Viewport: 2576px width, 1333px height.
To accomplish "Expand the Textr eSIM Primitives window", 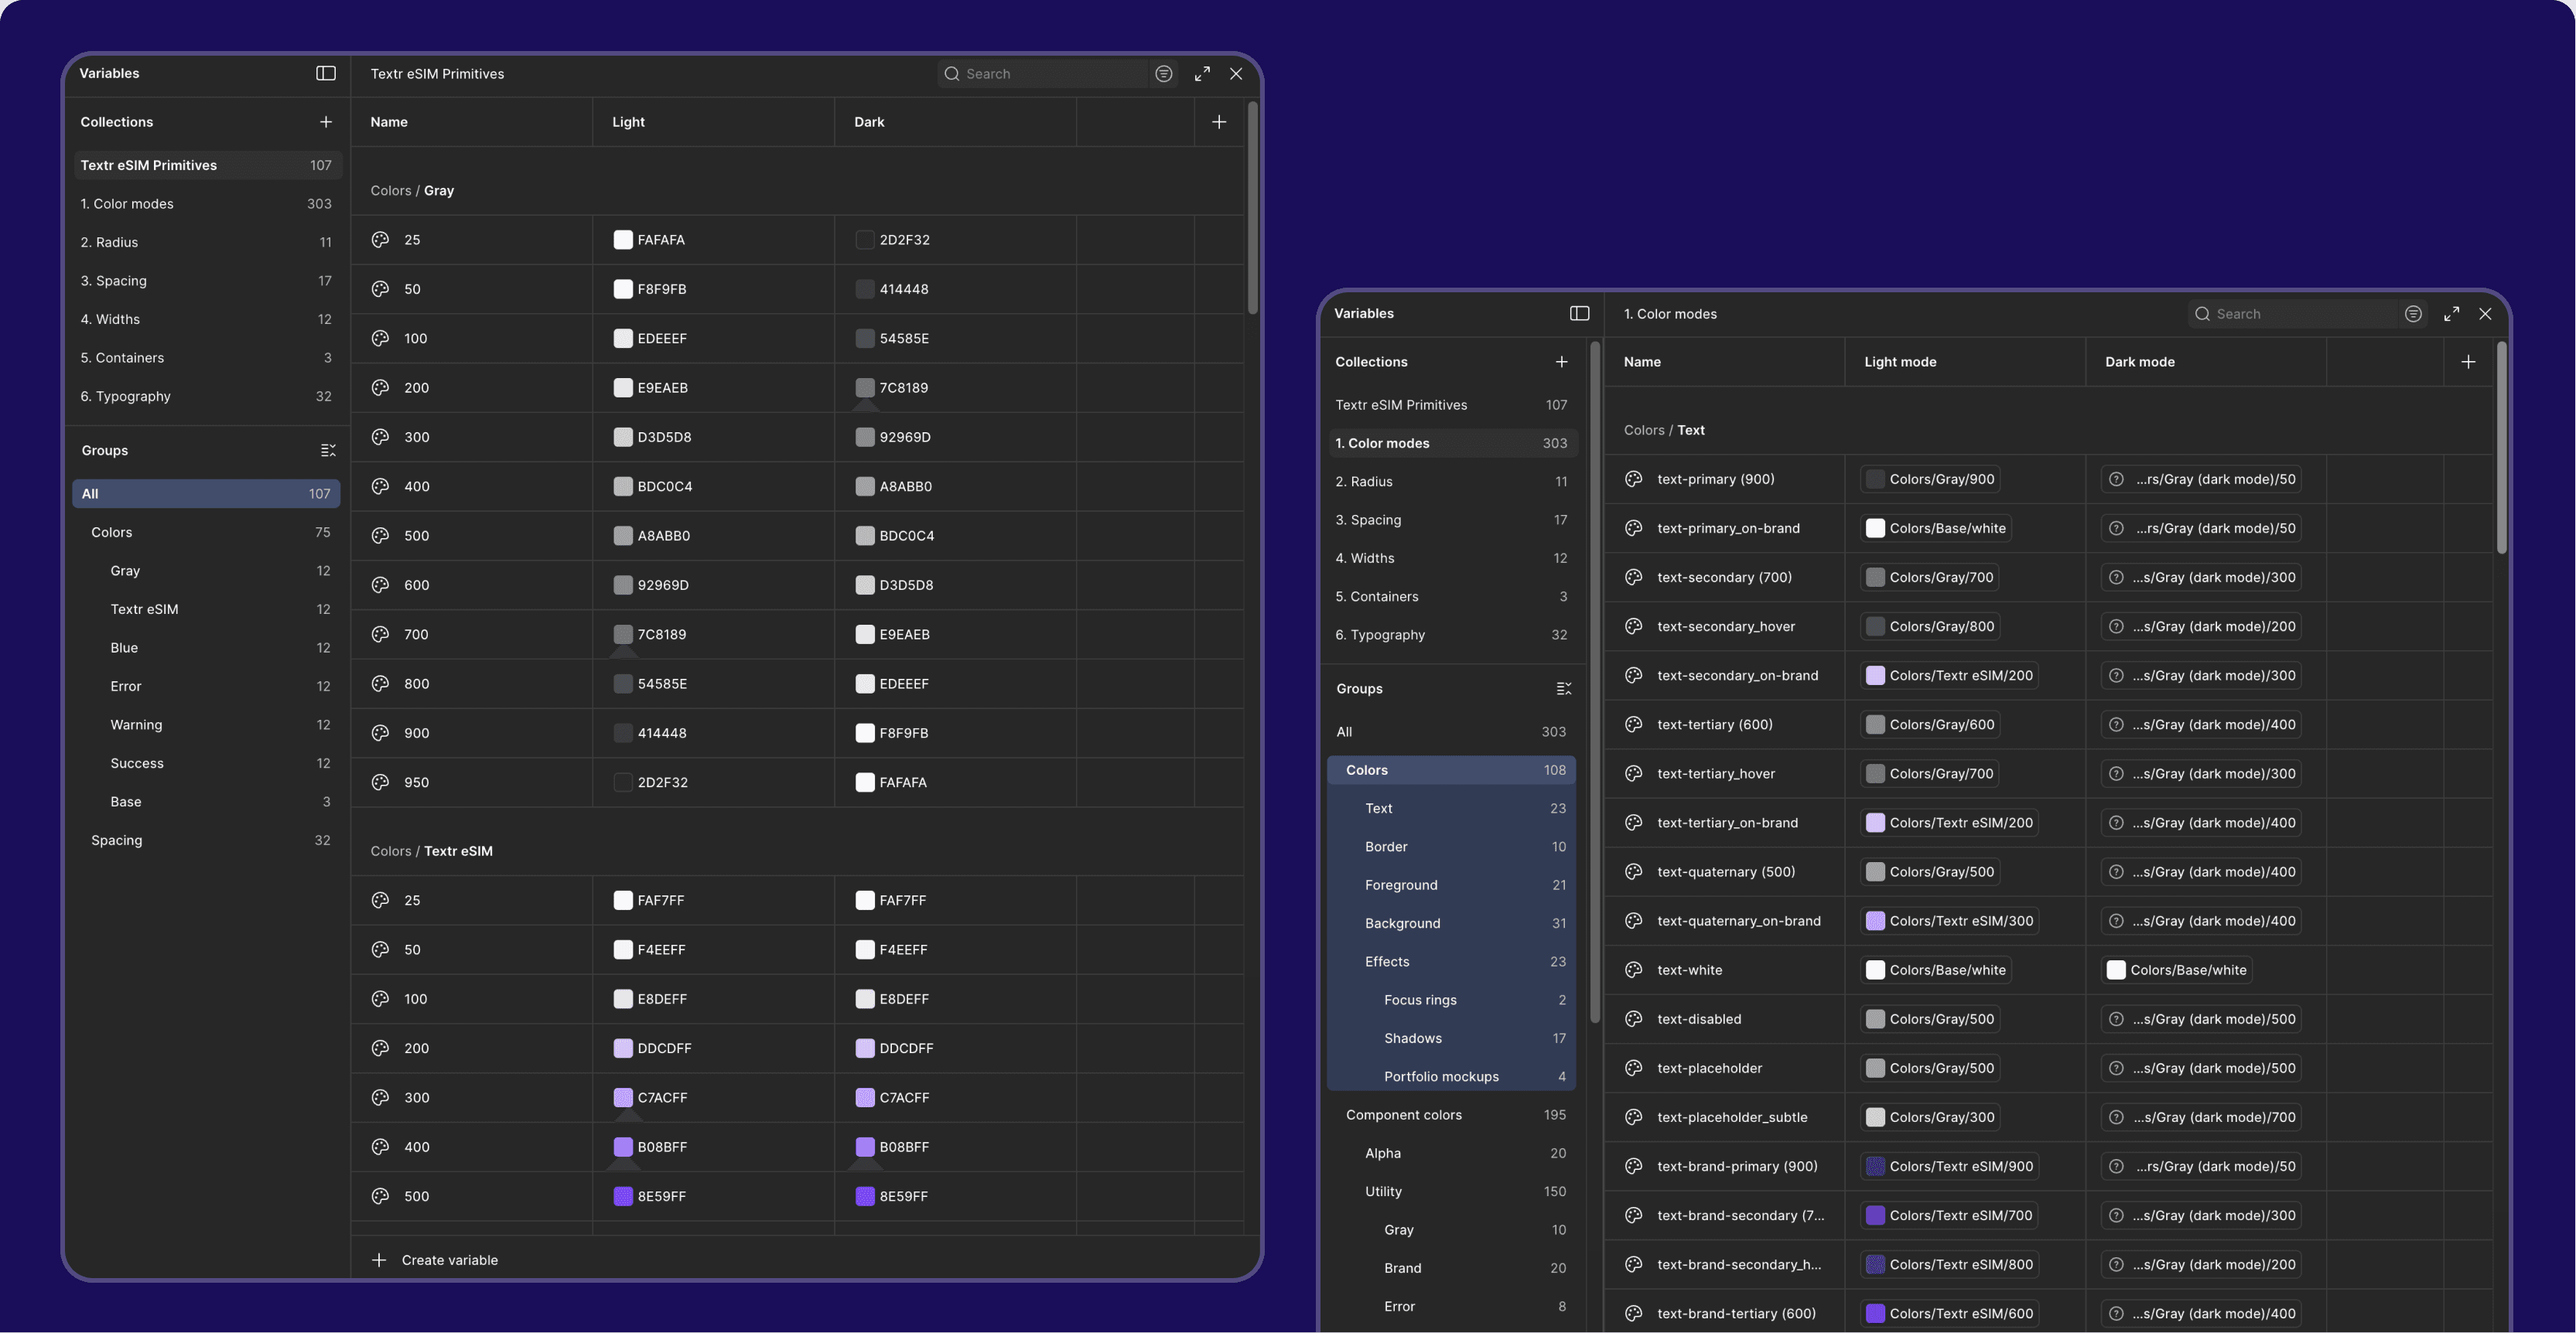I will coord(1202,73).
